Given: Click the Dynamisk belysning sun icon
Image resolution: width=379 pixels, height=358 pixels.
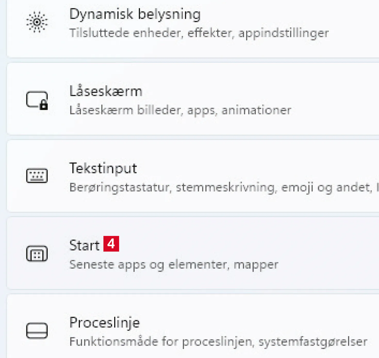Looking at the screenshot, I should tap(37, 22).
